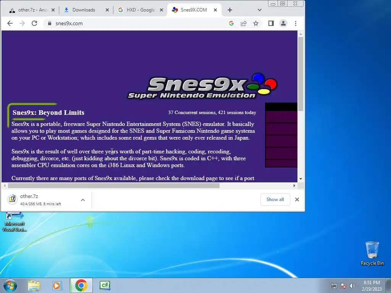The height and width of the screenshot is (293, 391).
Task: Open File Explorer from the taskbar
Action: point(34,285)
